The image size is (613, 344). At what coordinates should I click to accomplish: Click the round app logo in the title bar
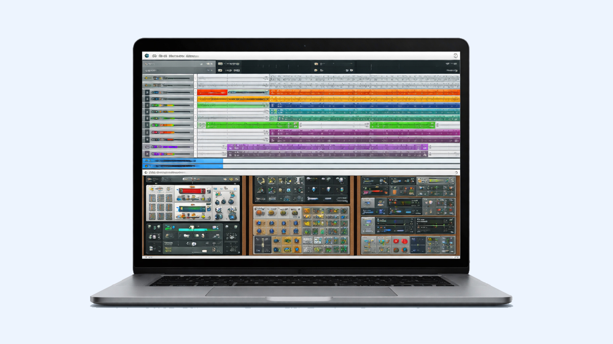pos(147,56)
